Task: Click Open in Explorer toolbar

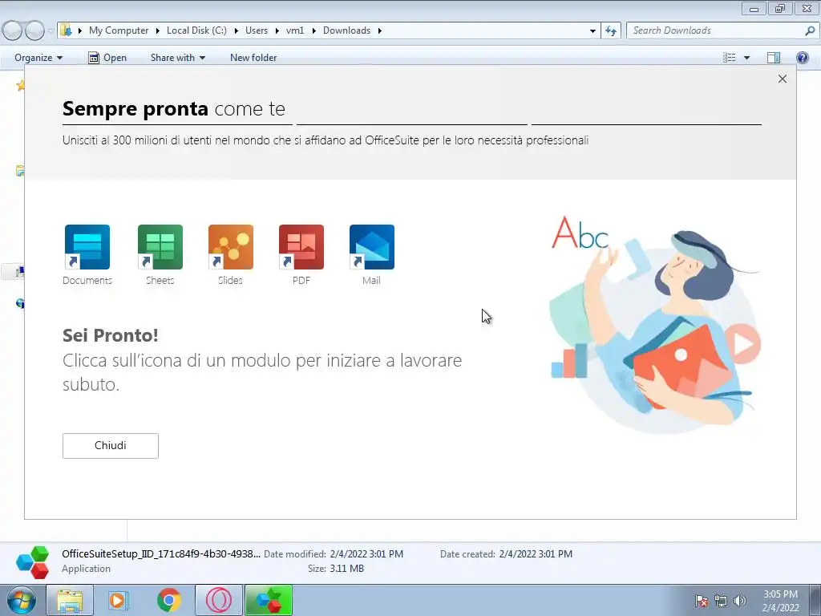Action: tap(107, 58)
